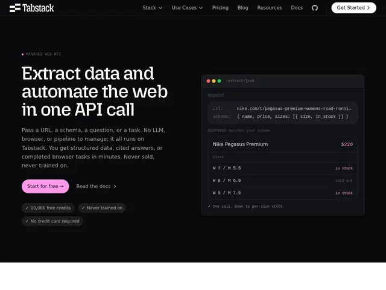Click the W 7 / M 5.5 size row
The width and height of the screenshot is (386, 290).
(x=283, y=168)
